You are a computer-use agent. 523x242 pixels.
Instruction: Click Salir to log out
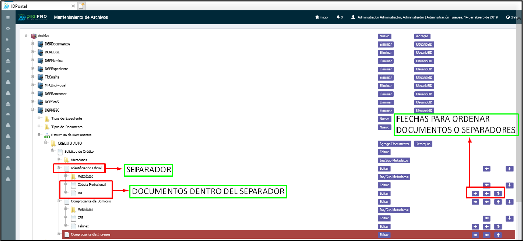click(512, 17)
